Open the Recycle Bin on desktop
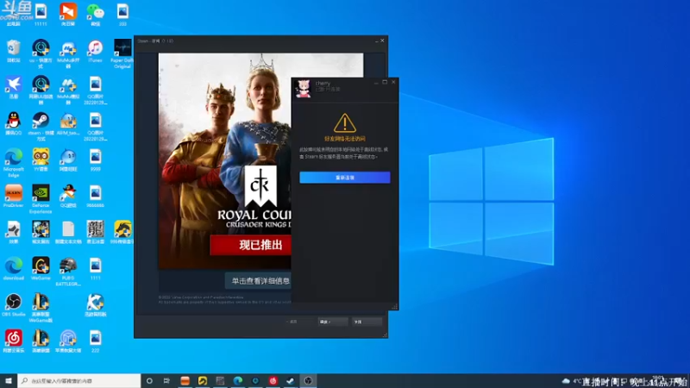The image size is (690, 388). click(x=14, y=50)
